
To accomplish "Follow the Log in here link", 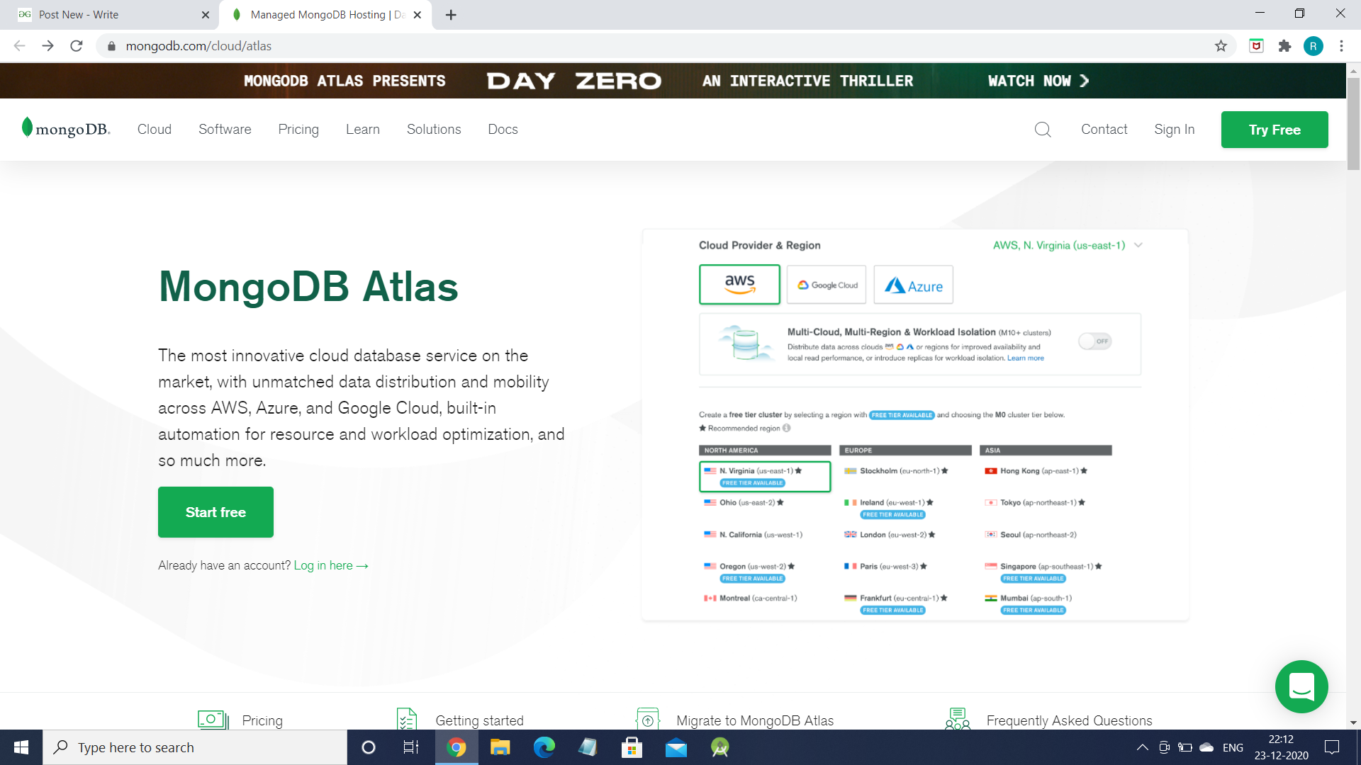I will (331, 565).
